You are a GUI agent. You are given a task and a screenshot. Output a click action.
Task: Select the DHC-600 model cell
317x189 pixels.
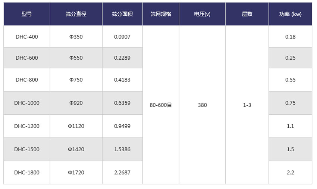point(27,58)
